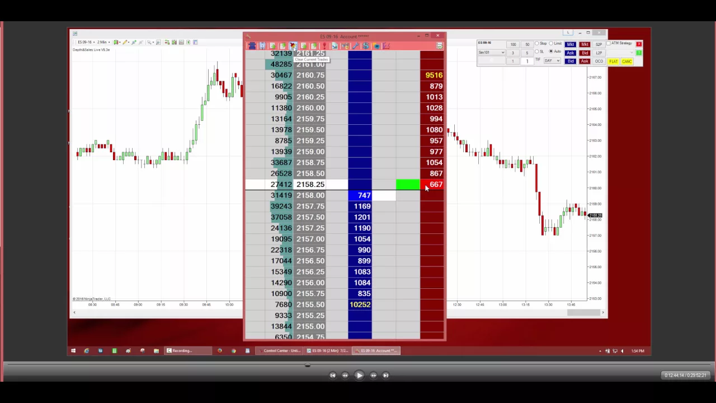The image size is (716, 403).
Task: Click bid size 1201 at 2157.50
Action: (x=360, y=217)
